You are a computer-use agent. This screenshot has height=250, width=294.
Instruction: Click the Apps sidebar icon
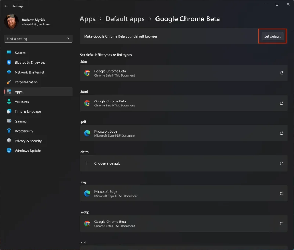click(x=9, y=92)
